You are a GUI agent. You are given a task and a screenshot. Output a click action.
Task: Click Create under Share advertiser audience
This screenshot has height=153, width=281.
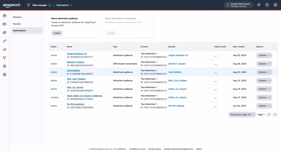(57, 33)
